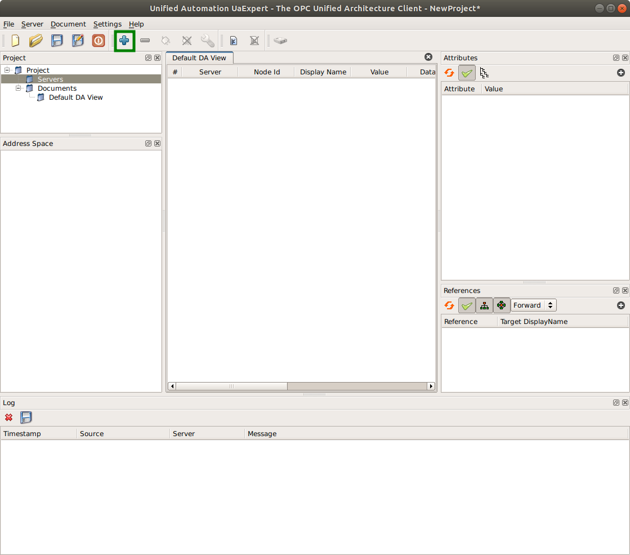
Task: Remove document using toolbar icon
Action: click(x=254, y=41)
